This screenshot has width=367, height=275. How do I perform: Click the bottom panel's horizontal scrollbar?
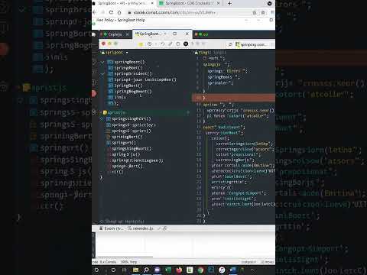coord(125,257)
